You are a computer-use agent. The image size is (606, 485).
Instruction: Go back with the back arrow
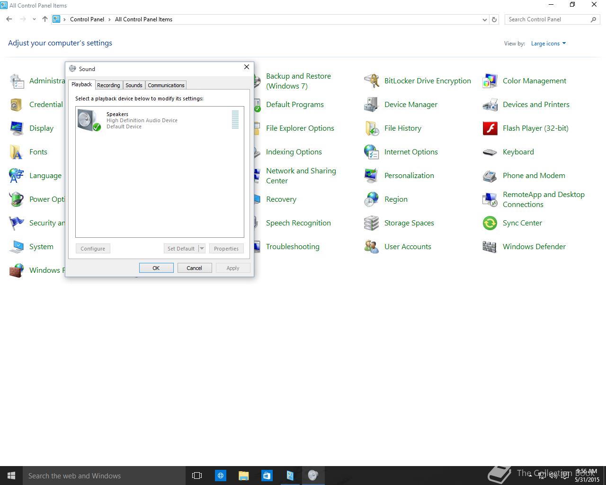(9, 19)
